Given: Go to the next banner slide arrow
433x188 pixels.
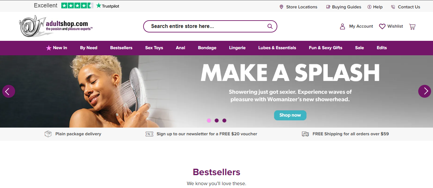Looking at the screenshot, I should [x=425, y=91].
